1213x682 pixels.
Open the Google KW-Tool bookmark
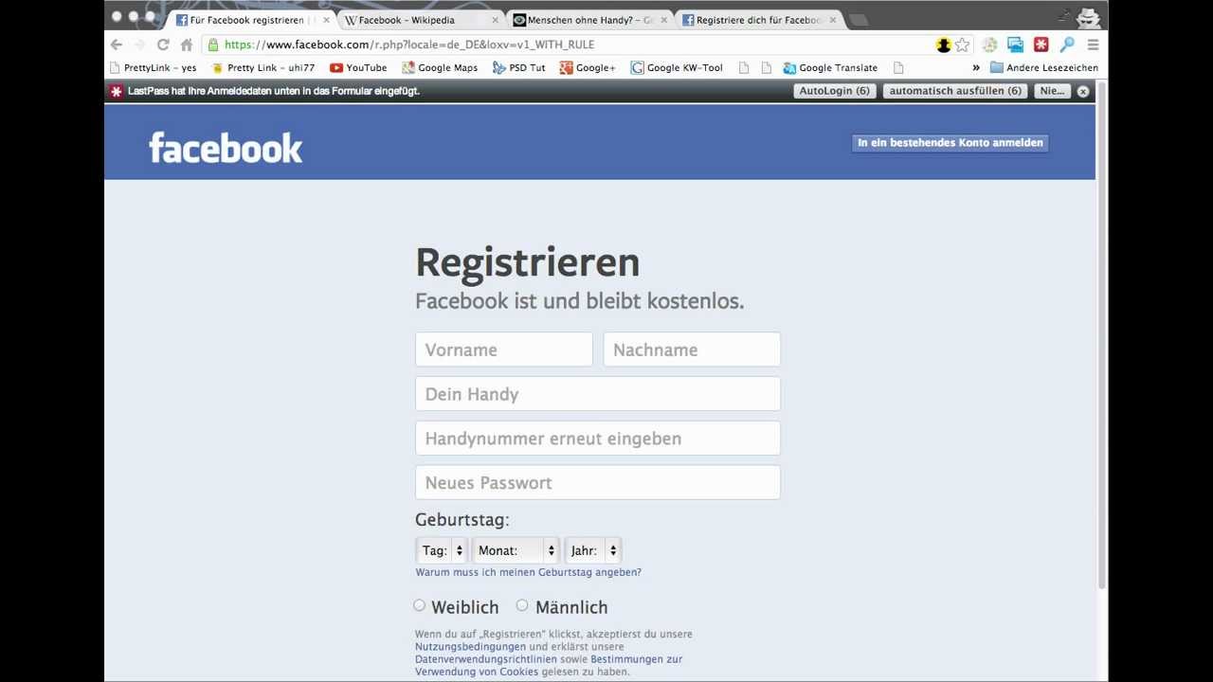pos(677,67)
